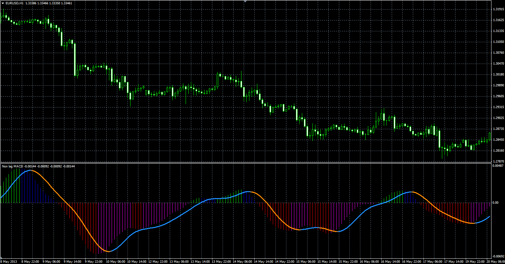Click time axis label 13 May 14:00
Viewport: 505px width, 264px height.
click(x=200, y=261)
